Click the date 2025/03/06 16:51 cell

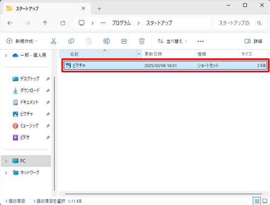(x=160, y=66)
